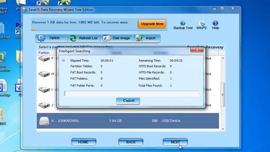Launch the WinPE tool
This screenshot has height=152, width=270.
click(x=202, y=25)
